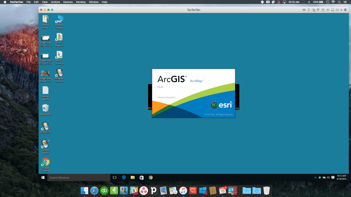351x197 pixels.
Task: Select the Public Desktop folder icon
Action: point(59,40)
